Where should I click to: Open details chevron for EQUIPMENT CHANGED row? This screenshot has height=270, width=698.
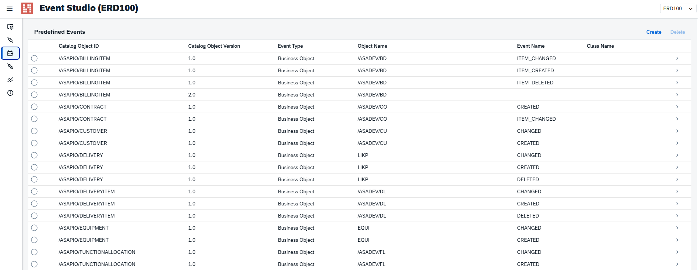(x=677, y=228)
